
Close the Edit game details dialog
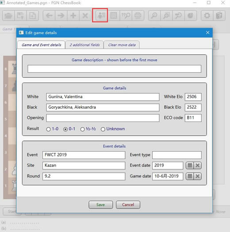point(207,33)
